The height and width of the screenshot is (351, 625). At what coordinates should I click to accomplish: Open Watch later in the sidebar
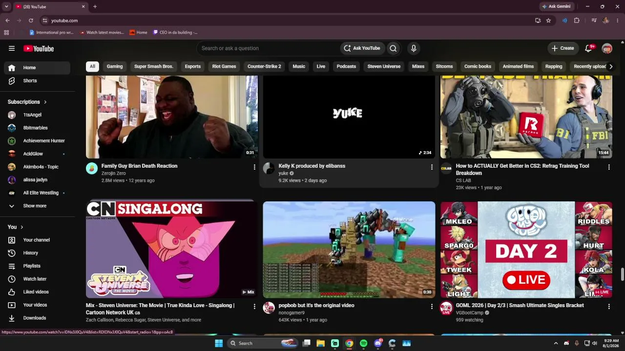click(x=37, y=279)
